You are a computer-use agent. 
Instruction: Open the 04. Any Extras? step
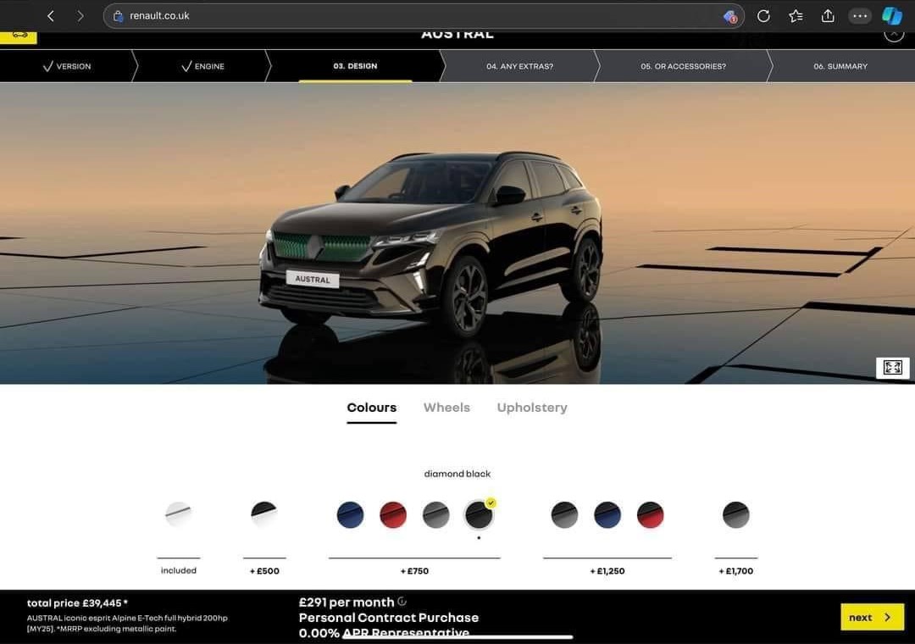[x=519, y=66]
